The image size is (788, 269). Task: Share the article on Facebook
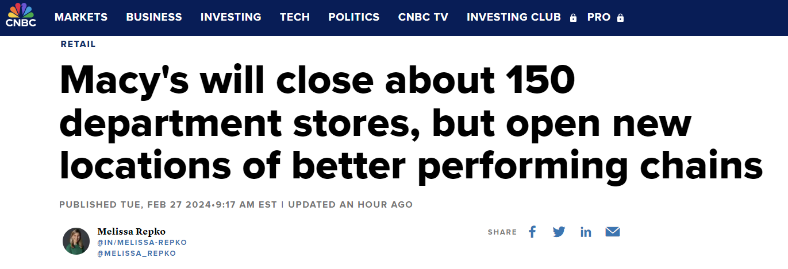[x=532, y=232]
